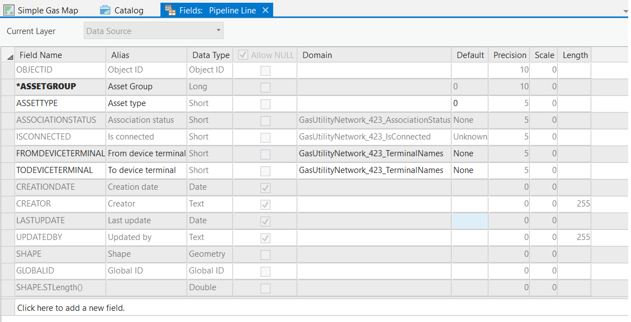Screen dimensions: 631x322
Task: Sort by the Data Type column header
Action: coord(210,55)
